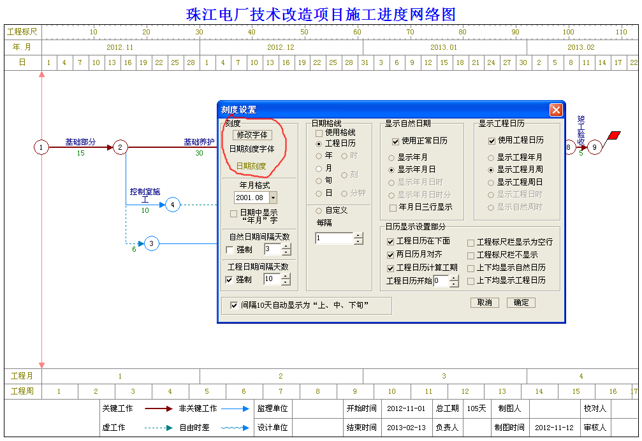Click network node 3 circle
This screenshot has width=642, height=441.
pyautogui.click(x=152, y=244)
